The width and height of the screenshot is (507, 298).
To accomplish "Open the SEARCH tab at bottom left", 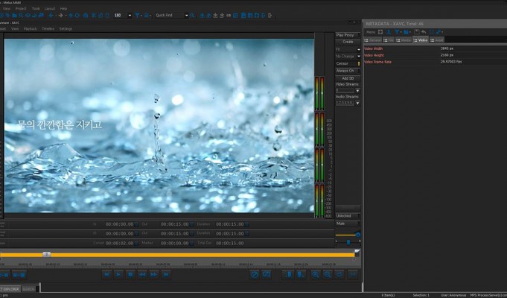I will pyautogui.click(x=28, y=289).
